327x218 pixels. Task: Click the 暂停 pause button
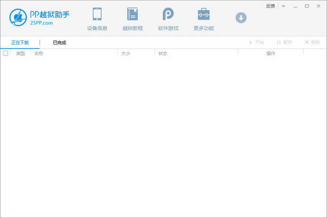coord(284,42)
